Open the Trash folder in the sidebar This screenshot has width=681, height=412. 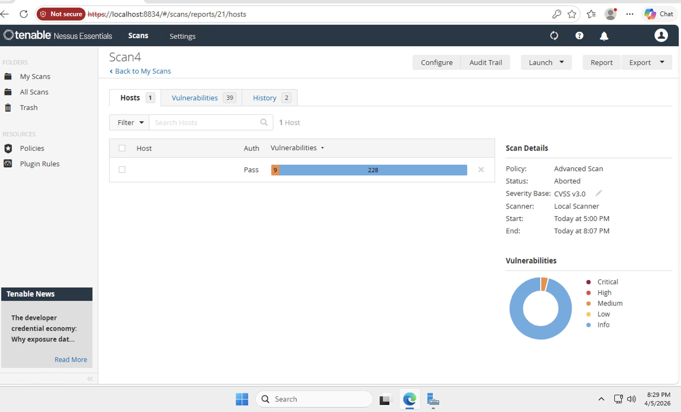[x=28, y=107]
